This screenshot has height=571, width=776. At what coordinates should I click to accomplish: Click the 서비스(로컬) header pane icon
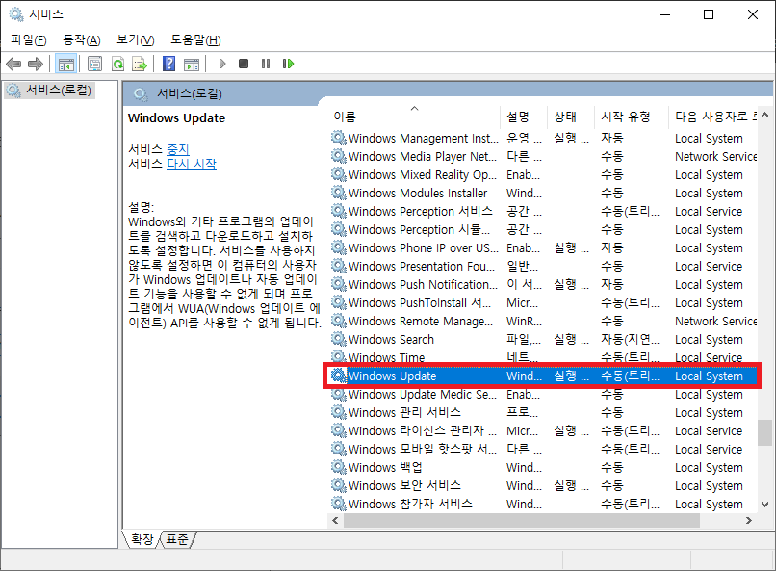point(141,94)
